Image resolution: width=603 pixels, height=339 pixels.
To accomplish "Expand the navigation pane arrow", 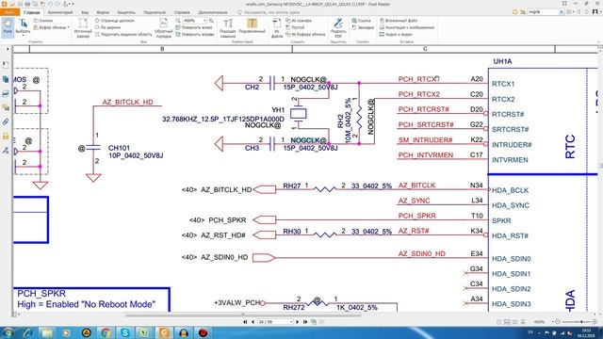I will [x=8, y=49].
